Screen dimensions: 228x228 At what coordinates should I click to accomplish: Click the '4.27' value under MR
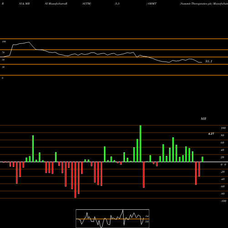point(211,134)
